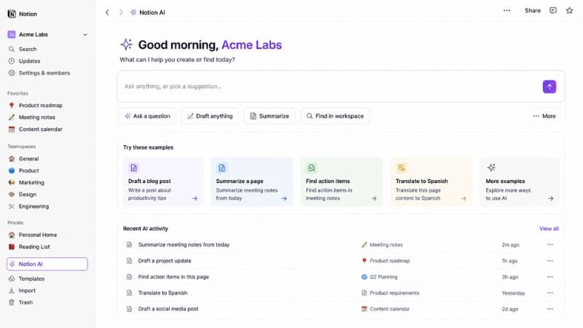The image size is (583, 328).
Task: Open Summarize a page example card
Action: [x=251, y=181]
